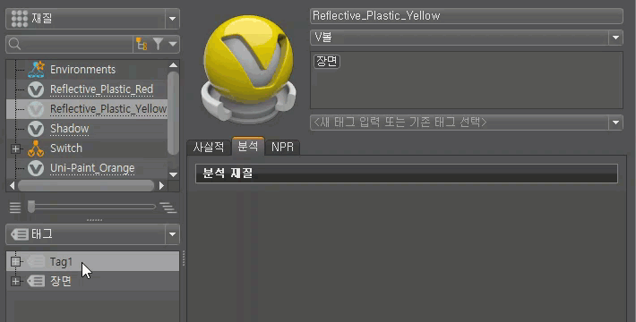Expand the Tag1 node
The image size is (636, 322).
[15, 262]
